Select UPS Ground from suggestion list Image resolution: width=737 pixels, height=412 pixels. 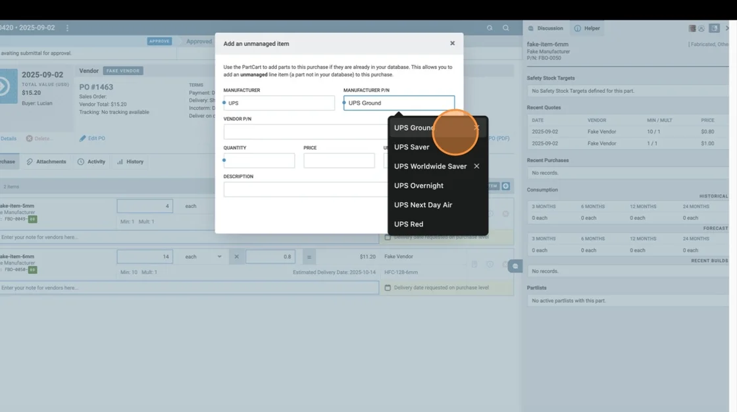(414, 128)
